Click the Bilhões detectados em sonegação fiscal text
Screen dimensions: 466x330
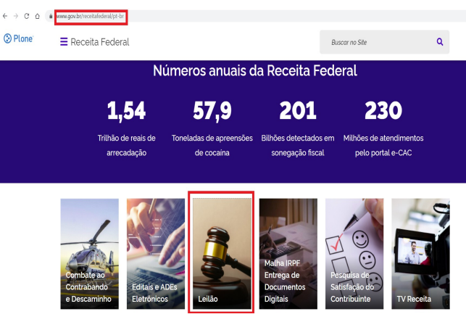298,145
